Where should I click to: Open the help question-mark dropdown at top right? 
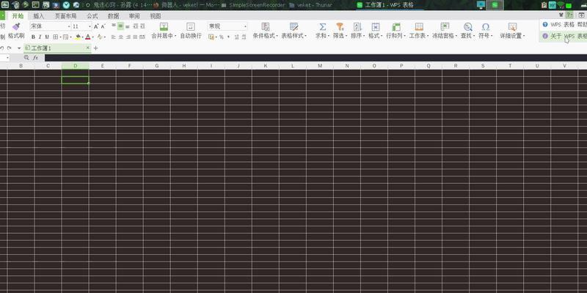pos(569,15)
